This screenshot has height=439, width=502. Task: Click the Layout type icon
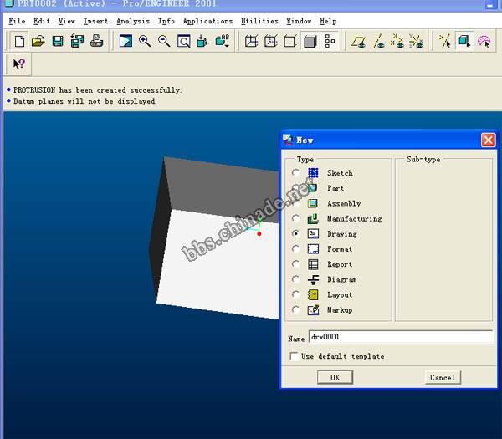(313, 294)
